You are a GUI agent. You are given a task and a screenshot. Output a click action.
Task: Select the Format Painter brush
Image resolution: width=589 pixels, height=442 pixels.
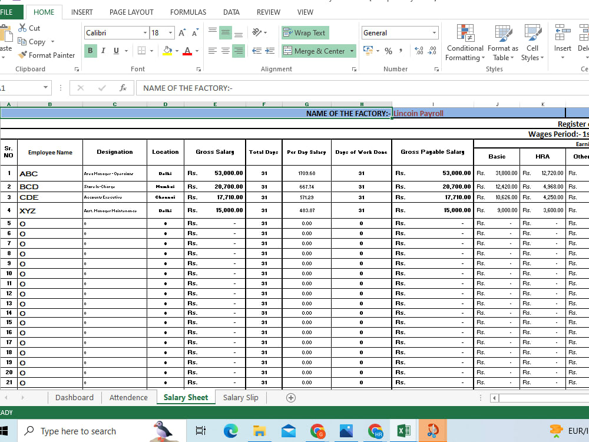coord(22,55)
